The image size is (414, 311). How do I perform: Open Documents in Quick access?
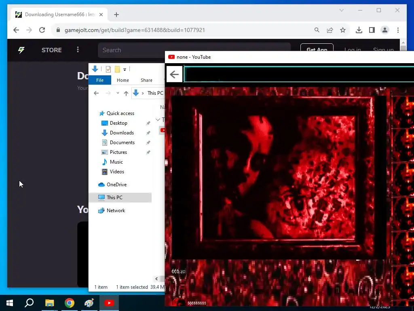pyautogui.click(x=122, y=143)
